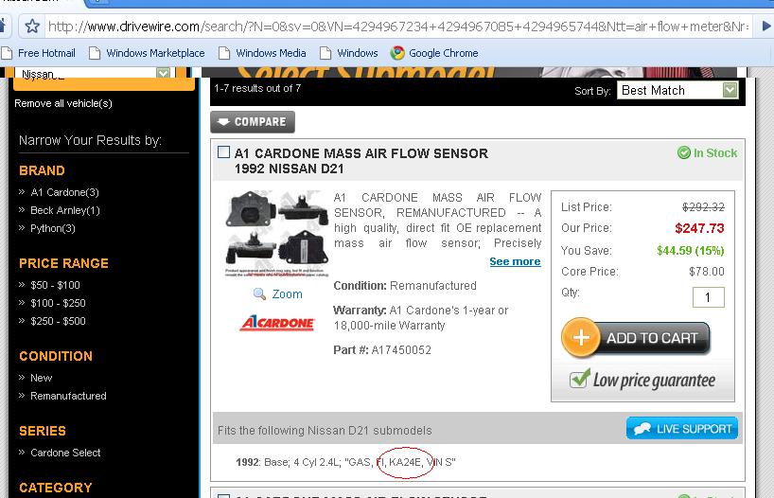The height and width of the screenshot is (498, 774).
Task: Click the magnifier Zoom icon under product image
Action: pos(260,294)
